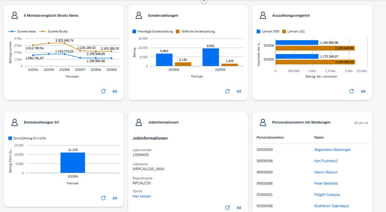This screenshot has height=212, width=386.
Task: Refresh the Sonderzahlungen chart
Action: [228, 91]
